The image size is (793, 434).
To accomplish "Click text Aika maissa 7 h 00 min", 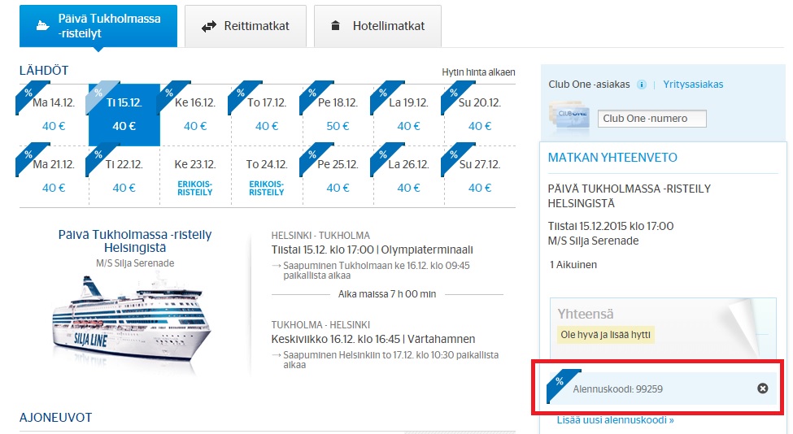I will click(x=387, y=294).
